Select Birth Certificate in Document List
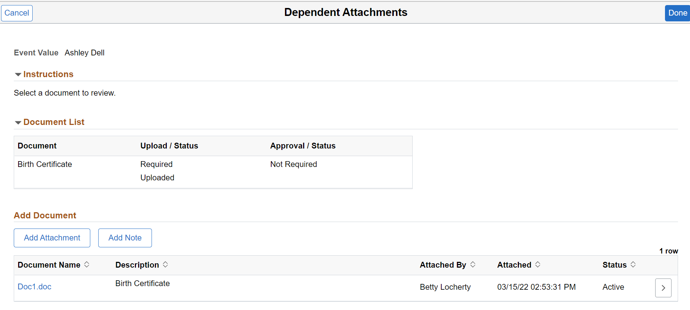690x310 pixels. (45, 164)
